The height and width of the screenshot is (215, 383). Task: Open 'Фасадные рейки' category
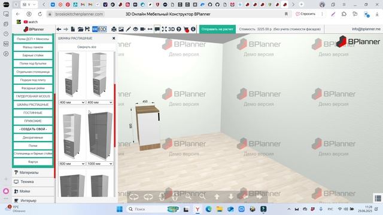coord(33,88)
